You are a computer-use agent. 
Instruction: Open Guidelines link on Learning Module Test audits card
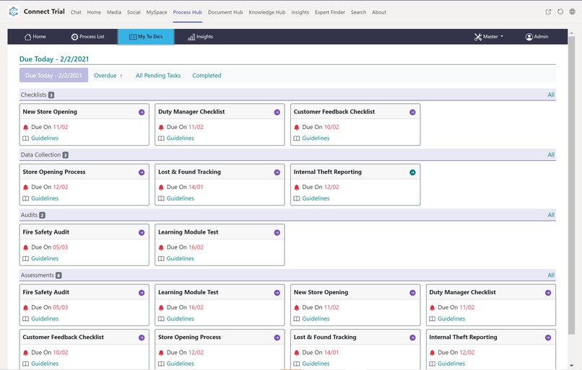coord(181,258)
